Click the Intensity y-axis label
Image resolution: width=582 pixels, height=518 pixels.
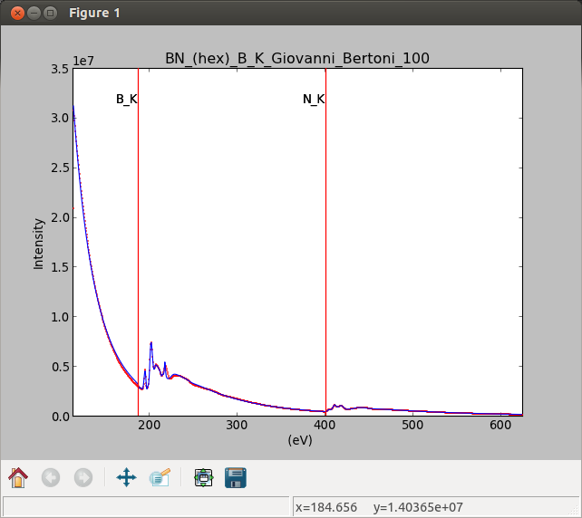tap(38, 243)
